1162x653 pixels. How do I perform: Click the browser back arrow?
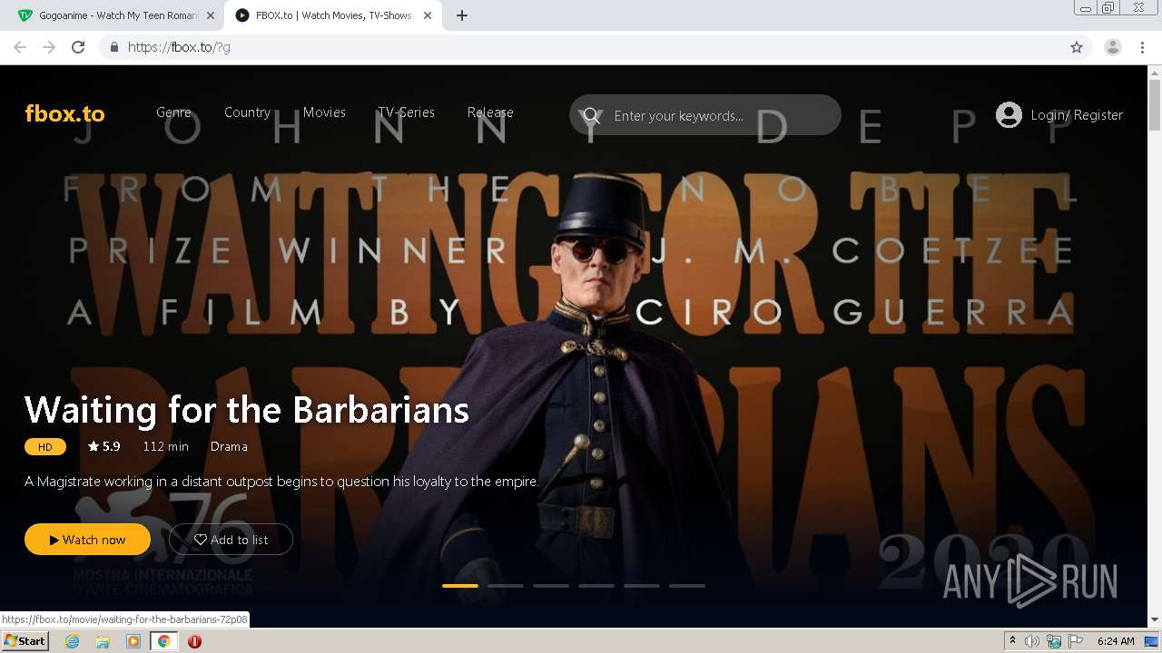tap(20, 47)
